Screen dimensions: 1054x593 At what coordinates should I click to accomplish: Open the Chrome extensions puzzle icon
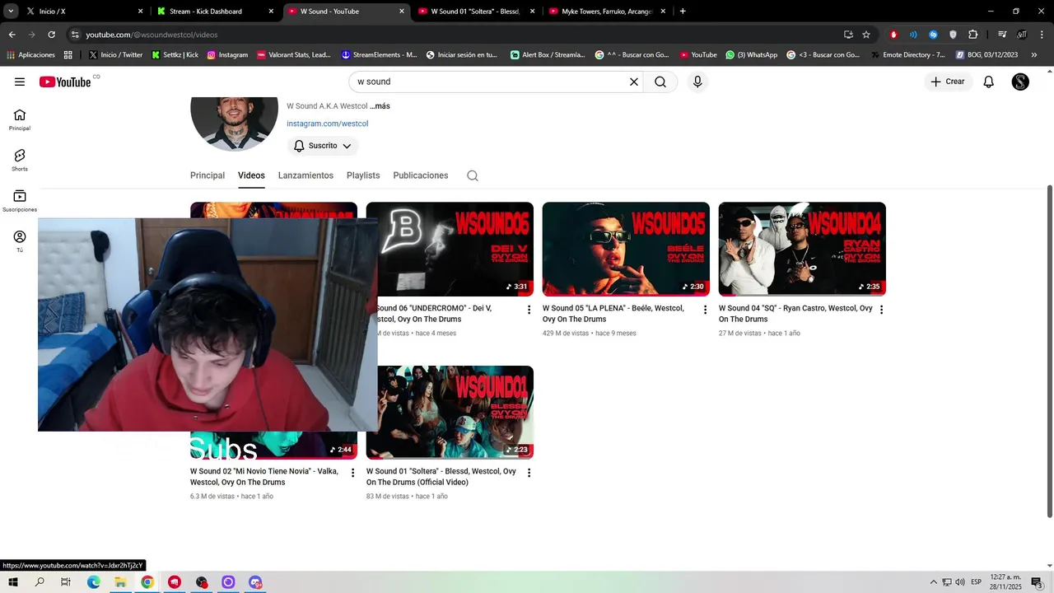pos(973,35)
